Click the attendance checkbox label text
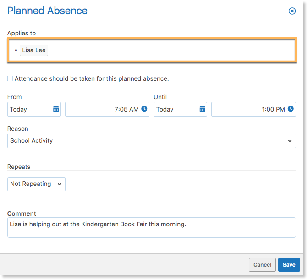Image resolution: width=308 pixels, height=280 pixels. (x=92, y=78)
